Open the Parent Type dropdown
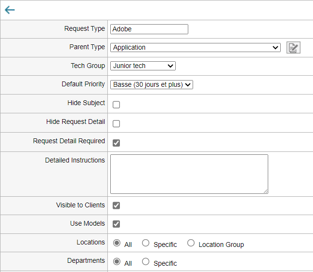The image size is (313, 272). click(195, 47)
